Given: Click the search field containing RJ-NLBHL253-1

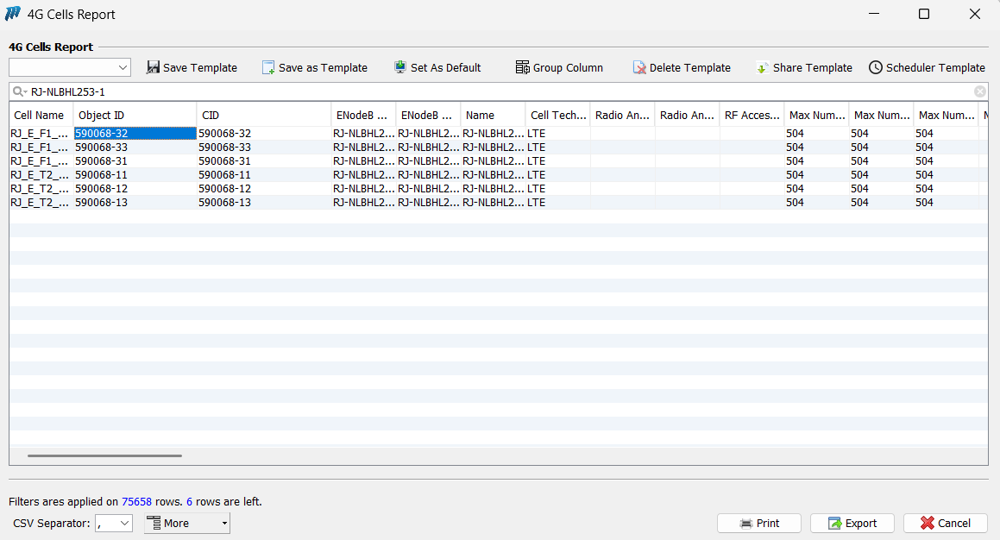Looking at the screenshot, I should [x=500, y=91].
